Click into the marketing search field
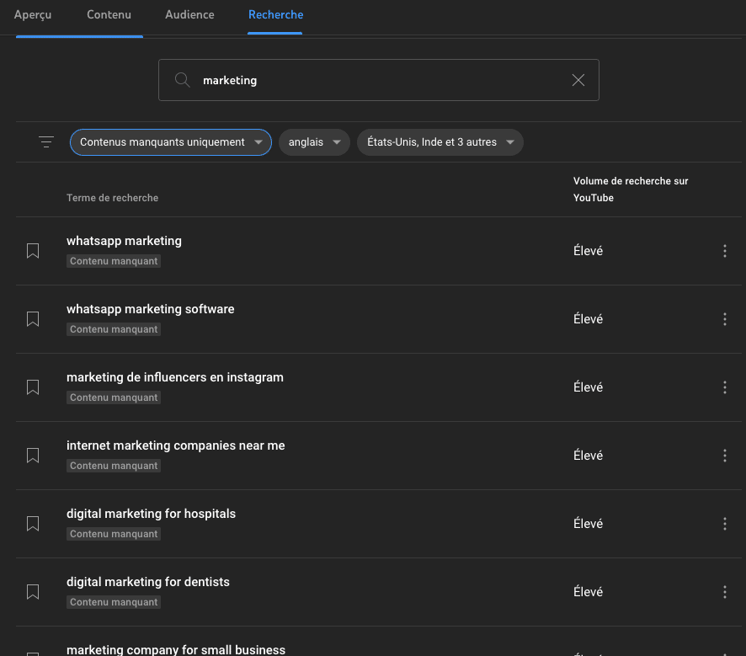Image resolution: width=746 pixels, height=656 pixels. point(379,80)
